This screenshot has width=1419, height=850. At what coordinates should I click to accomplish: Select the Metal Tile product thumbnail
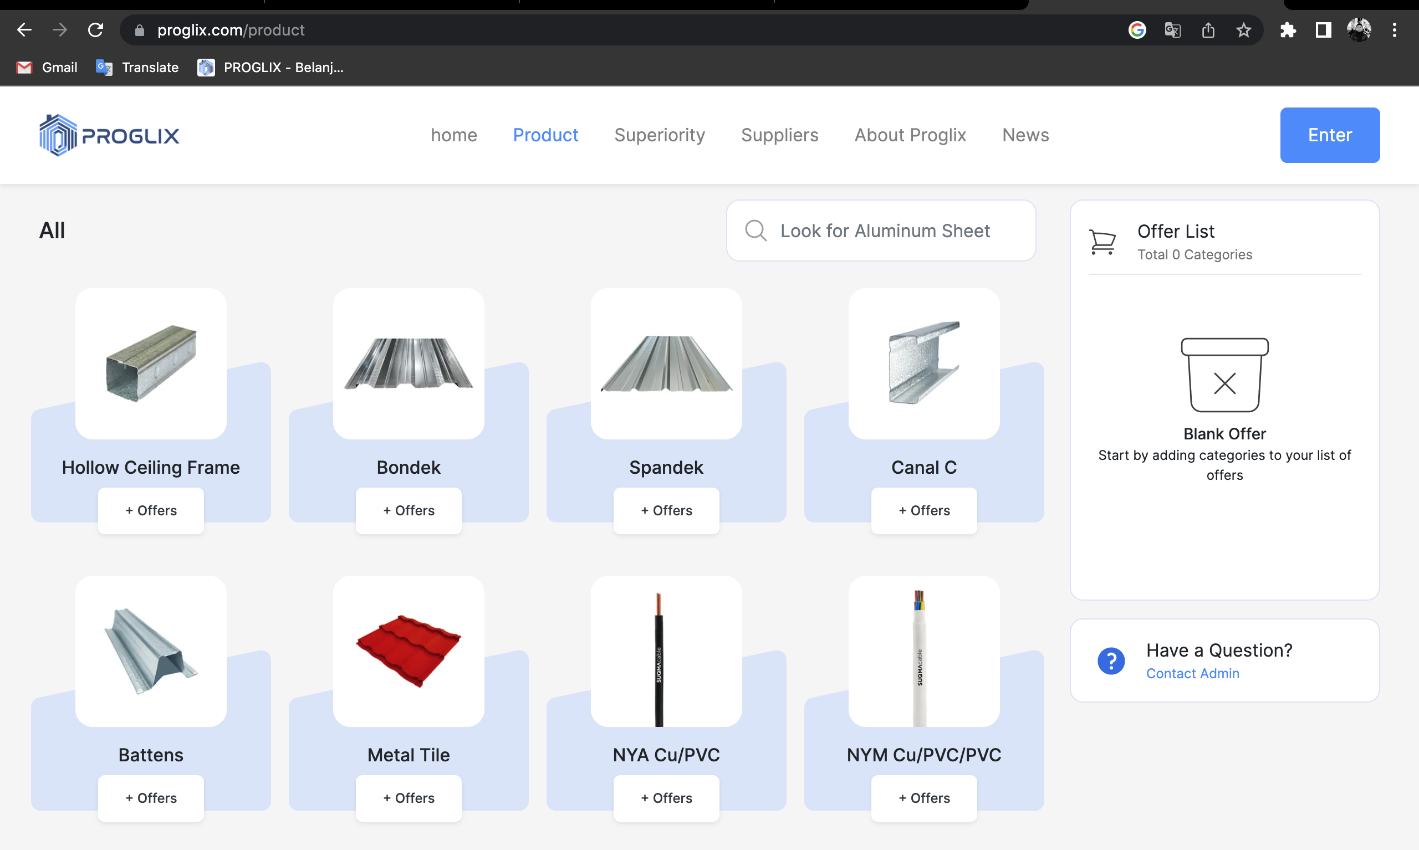click(409, 651)
